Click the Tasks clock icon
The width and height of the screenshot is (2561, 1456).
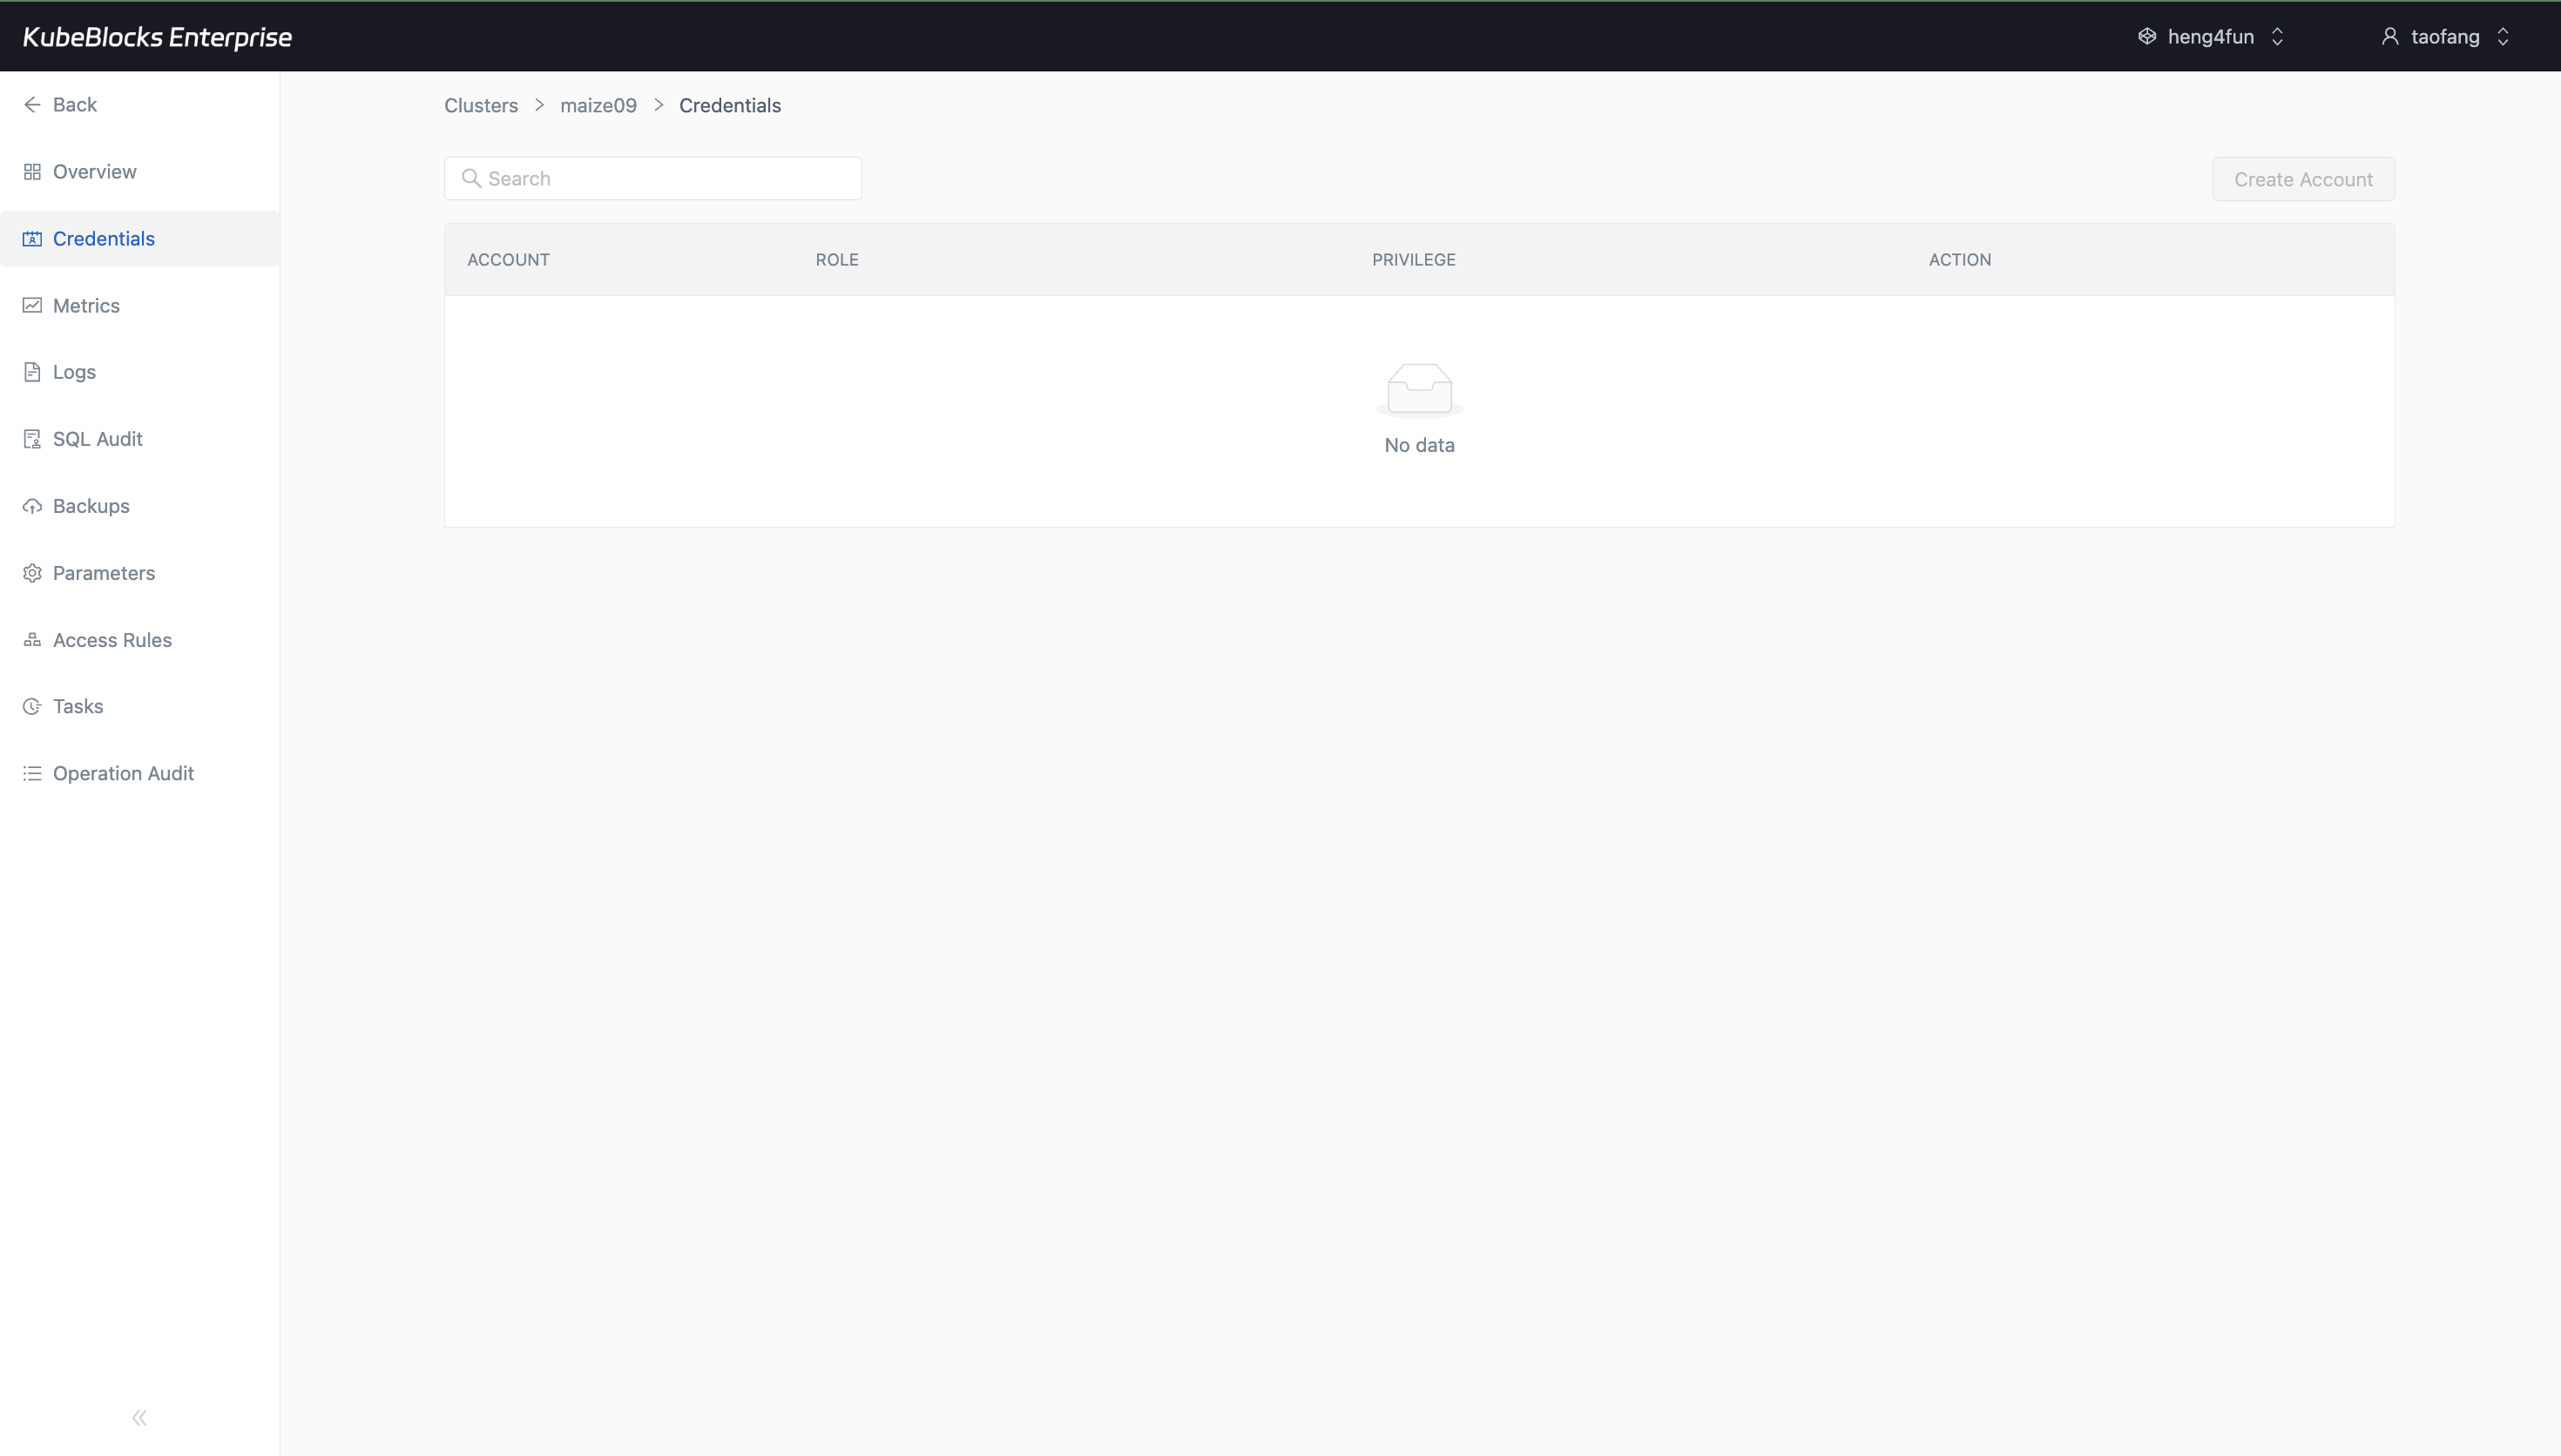32,706
